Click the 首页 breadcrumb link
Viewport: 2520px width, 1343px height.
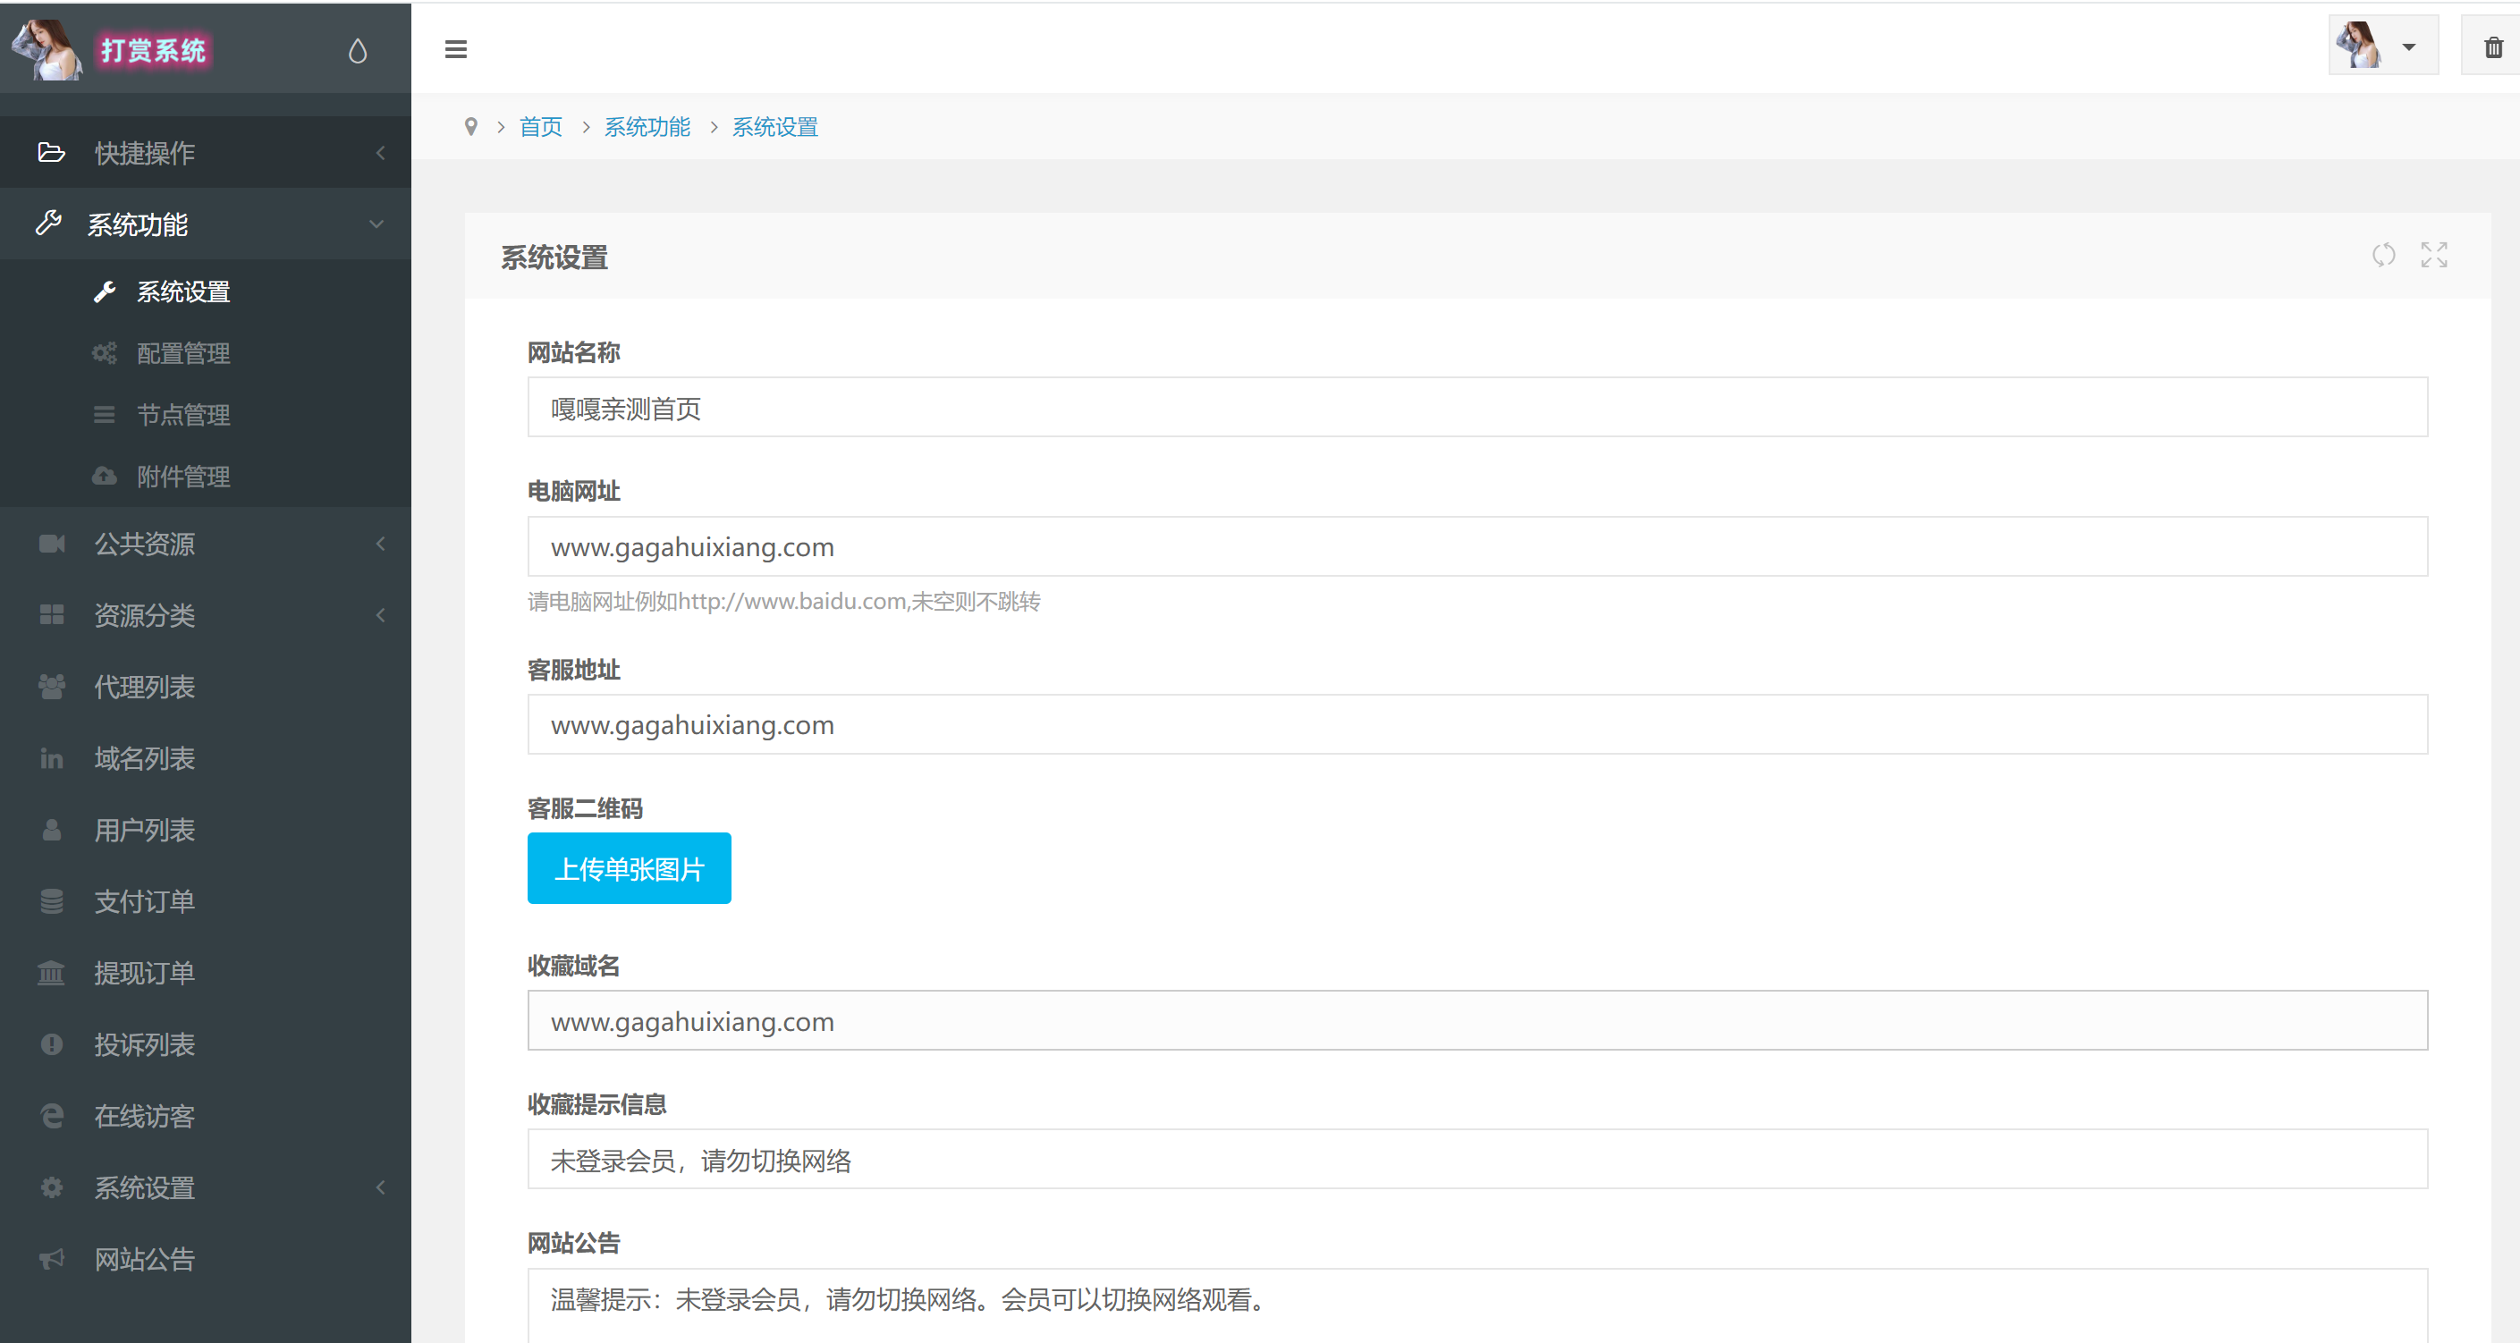[x=541, y=126]
